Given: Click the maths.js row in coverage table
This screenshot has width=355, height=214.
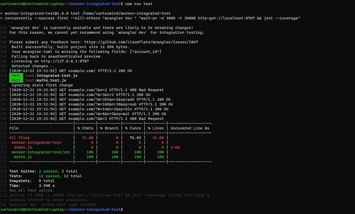Looking at the screenshot, I should (x=89, y=157).
